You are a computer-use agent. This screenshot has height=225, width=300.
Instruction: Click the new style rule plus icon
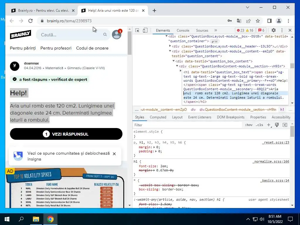269,125
